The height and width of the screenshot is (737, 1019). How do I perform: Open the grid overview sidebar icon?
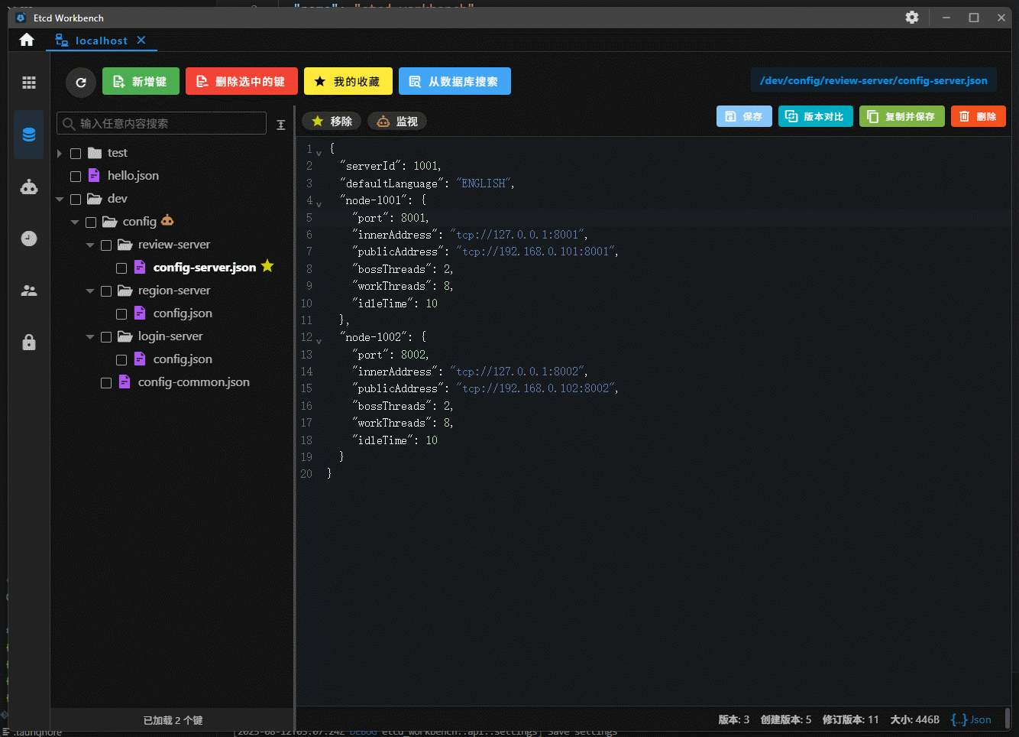(x=29, y=83)
